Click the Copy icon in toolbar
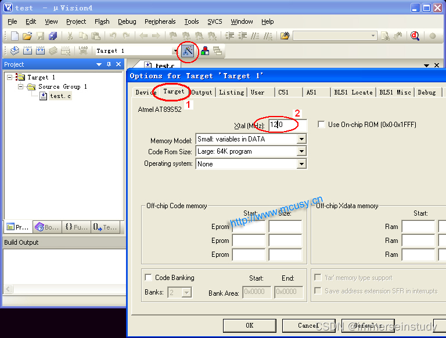The width and height of the screenshot is (446, 338). click(83, 36)
